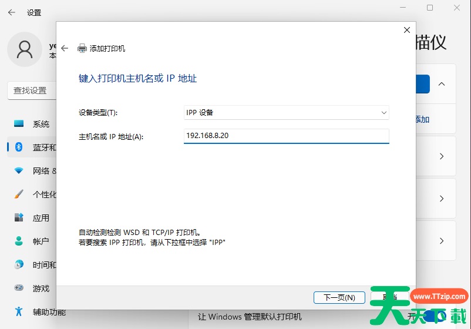The height and width of the screenshot is (329, 471).
Task: Click the Wi-Fi network icon in sidebar
Action: [x=19, y=170]
